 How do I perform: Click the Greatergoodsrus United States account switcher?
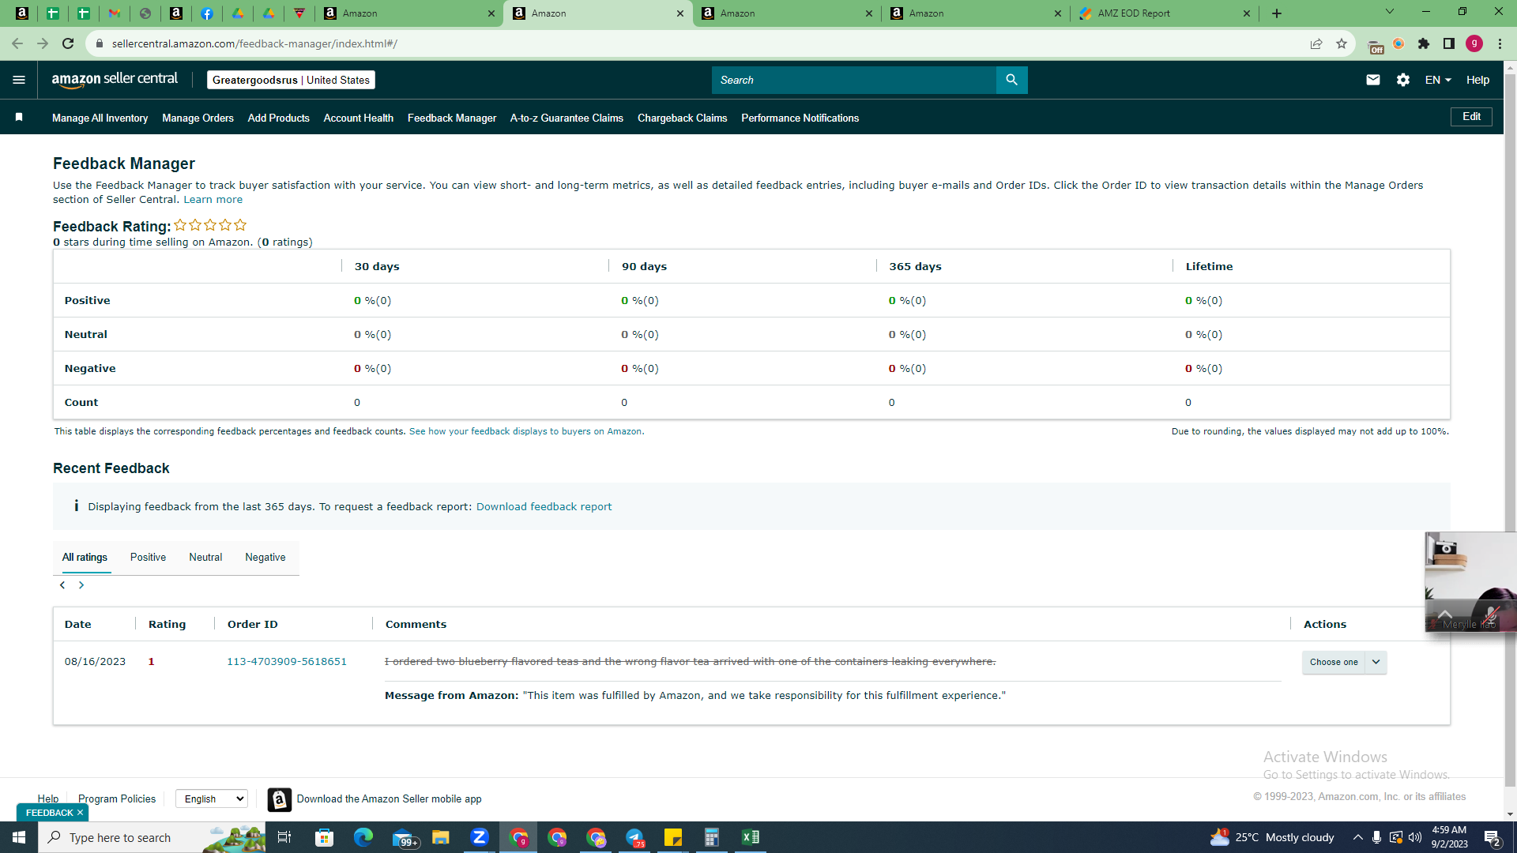[x=291, y=80]
